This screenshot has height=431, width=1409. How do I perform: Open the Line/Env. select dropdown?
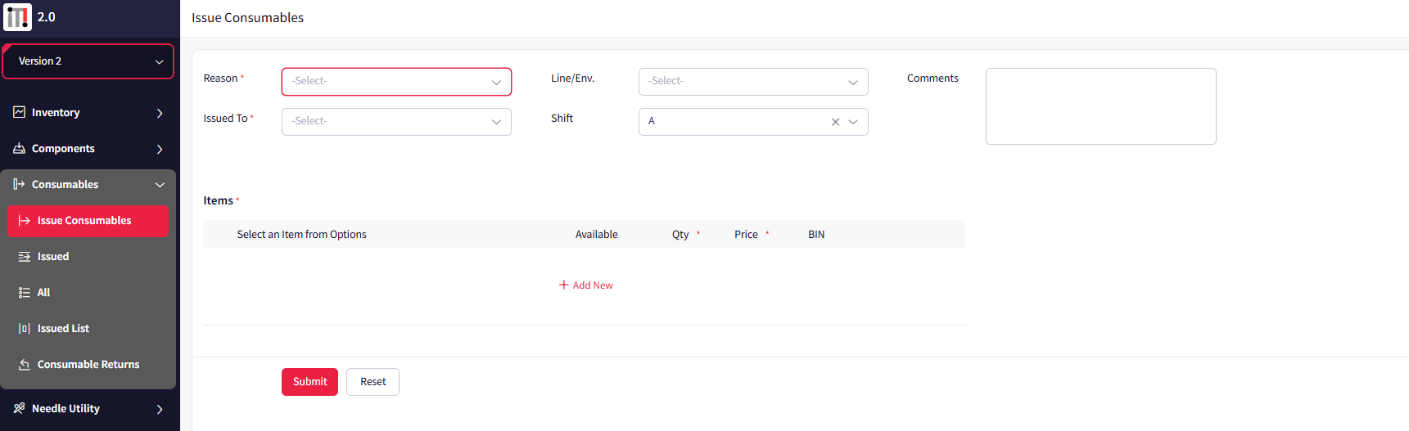[x=752, y=82]
